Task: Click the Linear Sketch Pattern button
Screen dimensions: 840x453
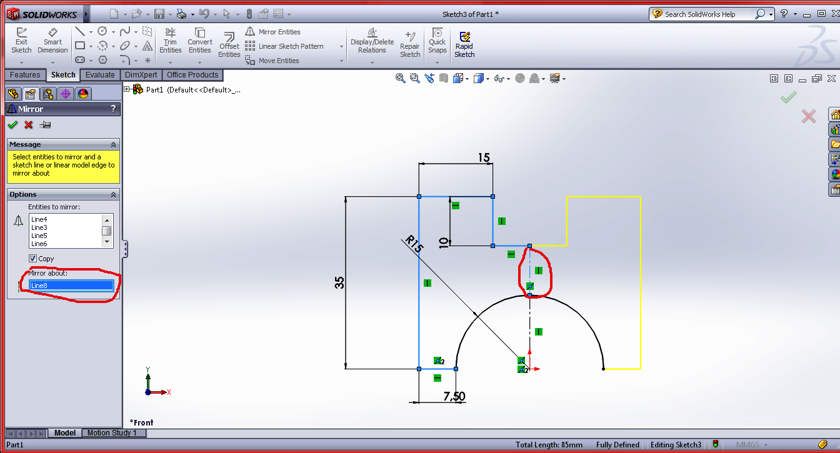Action: coord(284,46)
